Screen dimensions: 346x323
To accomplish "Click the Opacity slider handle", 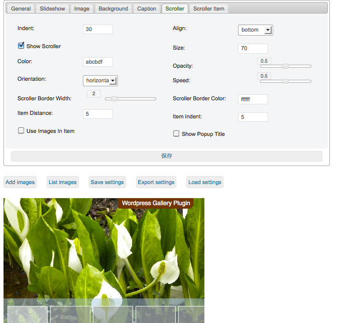I will pyautogui.click(x=285, y=66).
